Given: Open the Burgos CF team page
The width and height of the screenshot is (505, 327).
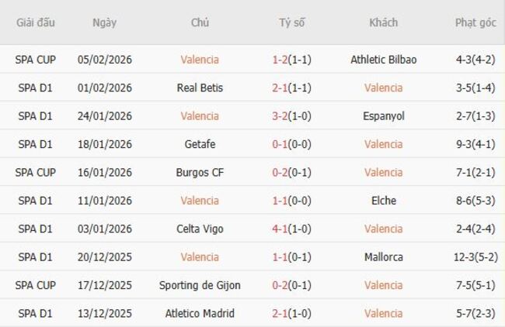Looking at the screenshot, I should click(200, 172).
